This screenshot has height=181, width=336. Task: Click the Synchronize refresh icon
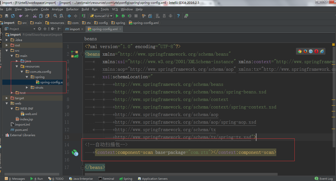pos(13,16)
